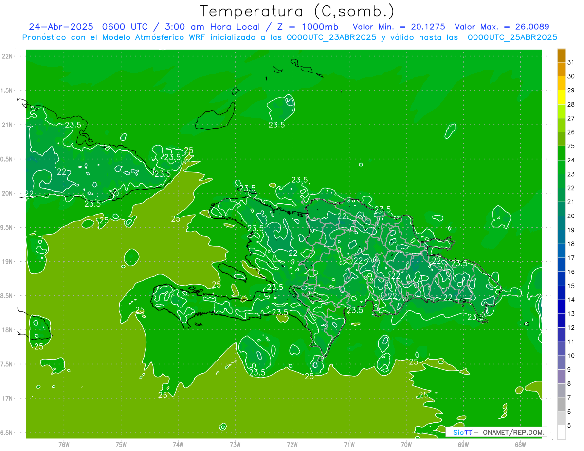
Task: Click 'Valor Min. = 20.1275' text
Action: [399, 27]
